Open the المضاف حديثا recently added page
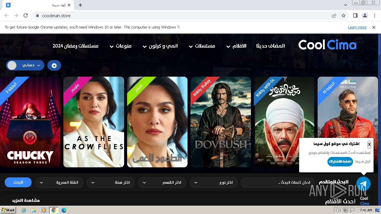 (271, 46)
